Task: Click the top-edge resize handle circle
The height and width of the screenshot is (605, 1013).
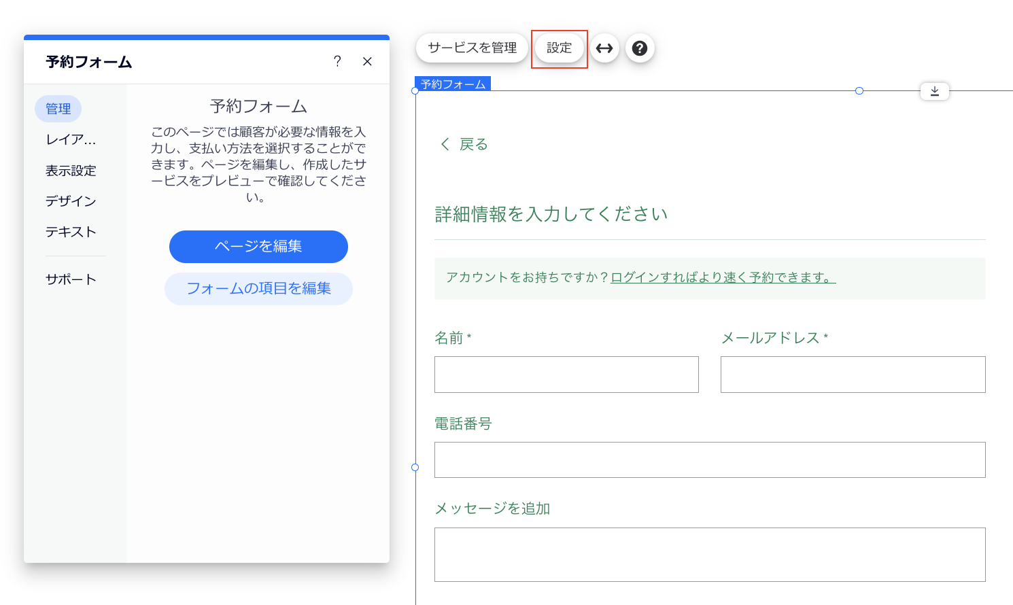Action: 859,91
